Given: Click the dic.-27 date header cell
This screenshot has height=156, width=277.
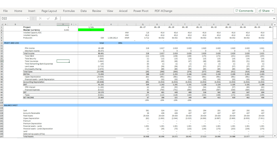Looking at the screenshot, I should click(x=143, y=27).
